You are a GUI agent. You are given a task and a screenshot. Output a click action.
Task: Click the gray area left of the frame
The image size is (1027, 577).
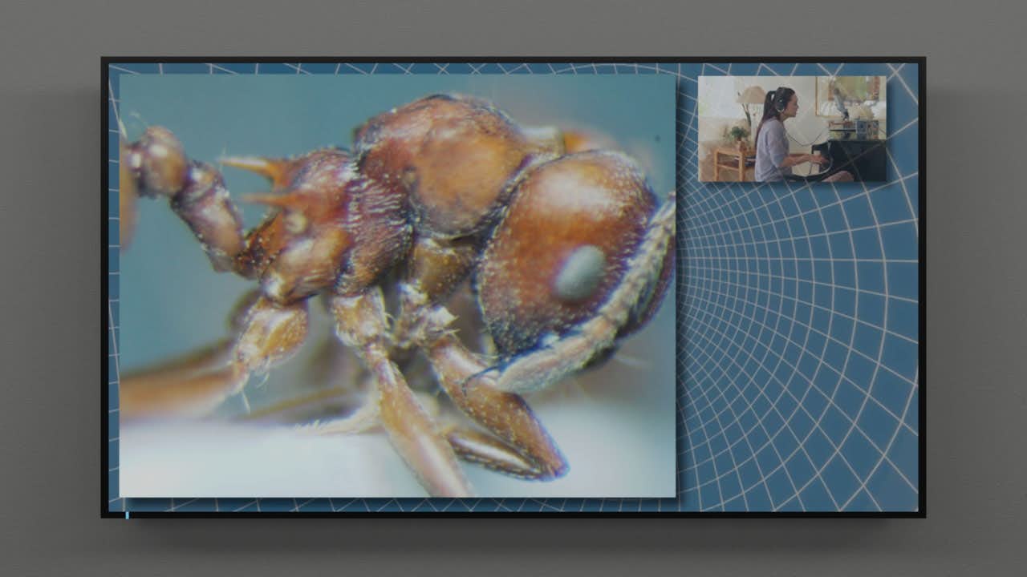click(x=50, y=288)
